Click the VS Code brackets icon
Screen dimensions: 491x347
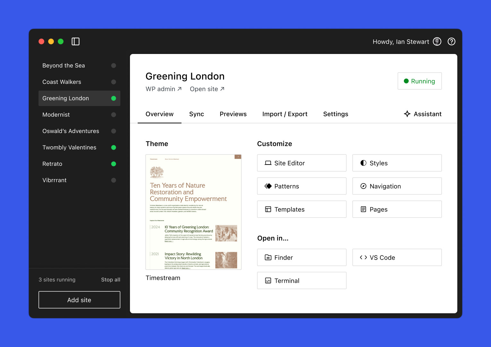tap(363, 257)
